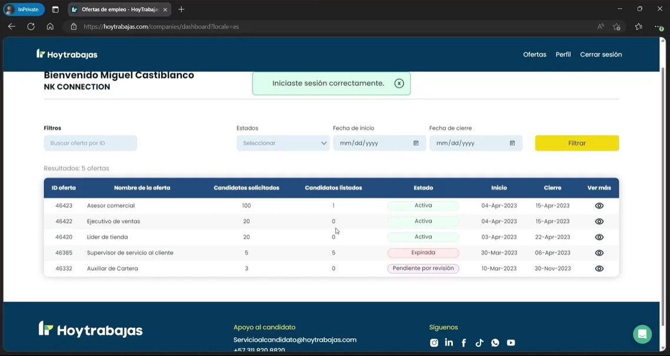670x356 pixels.
Task: Click the browser refresh button
Action: pos(31,26)
